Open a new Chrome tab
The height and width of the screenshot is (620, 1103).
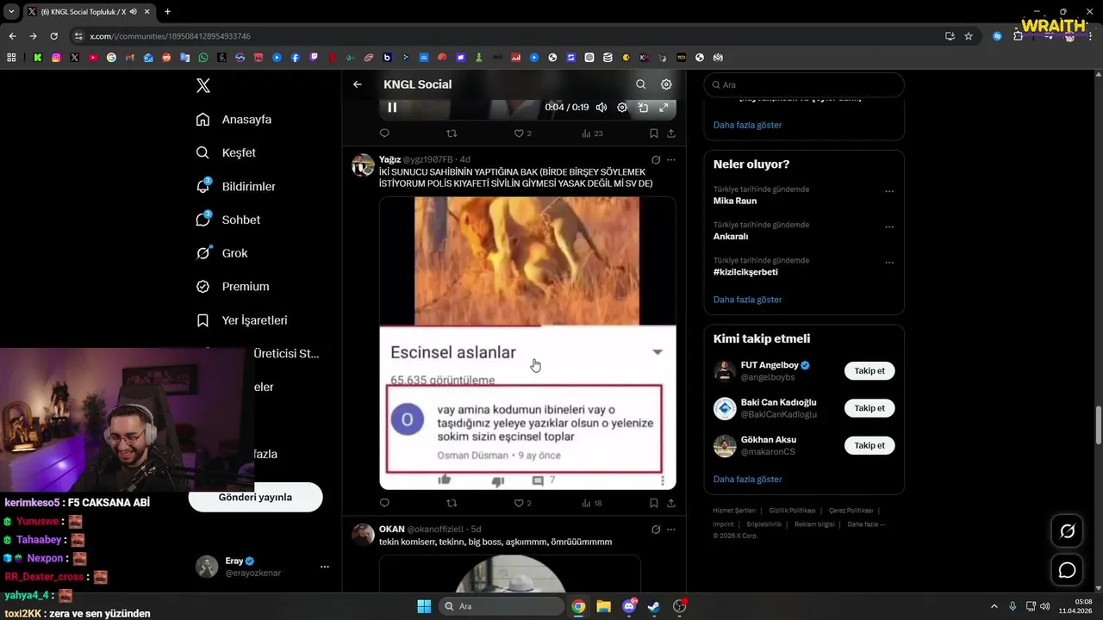pyautogui.click(x=167, y=12)
